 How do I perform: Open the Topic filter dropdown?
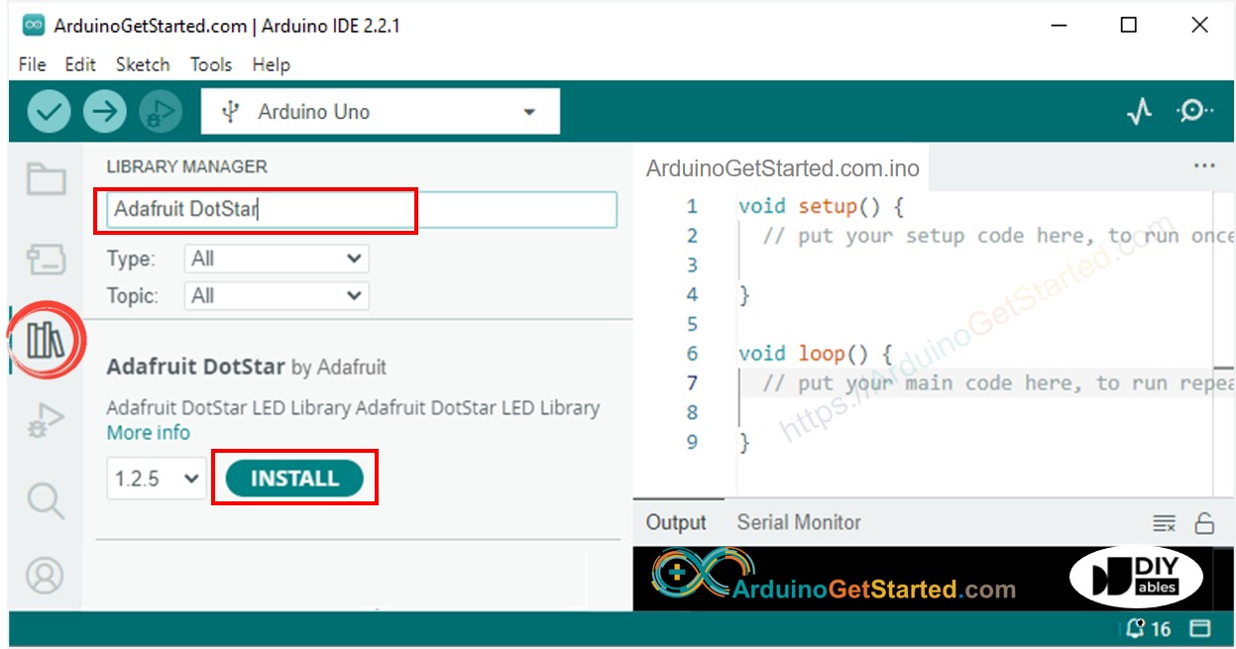coord(277,295)
